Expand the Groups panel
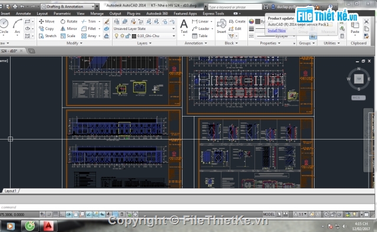Screen dimensions: 377x232 pyautogui.click(x=307, y=43)
